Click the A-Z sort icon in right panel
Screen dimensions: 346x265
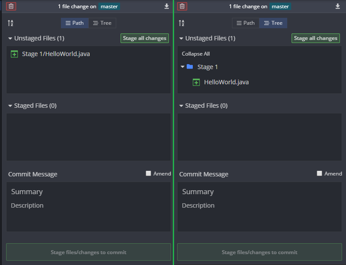181,23
